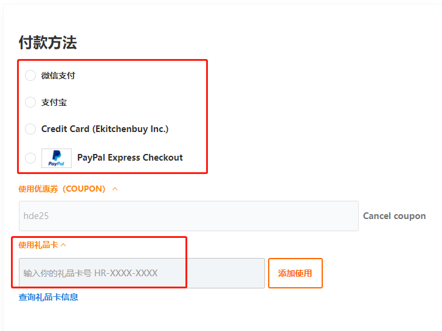This screenshot has height=331, width=442.
Task: Click the PayPal logo icon
Action: (57, 158)
